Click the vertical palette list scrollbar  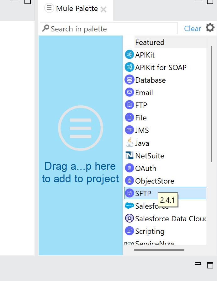pos(211,104)
